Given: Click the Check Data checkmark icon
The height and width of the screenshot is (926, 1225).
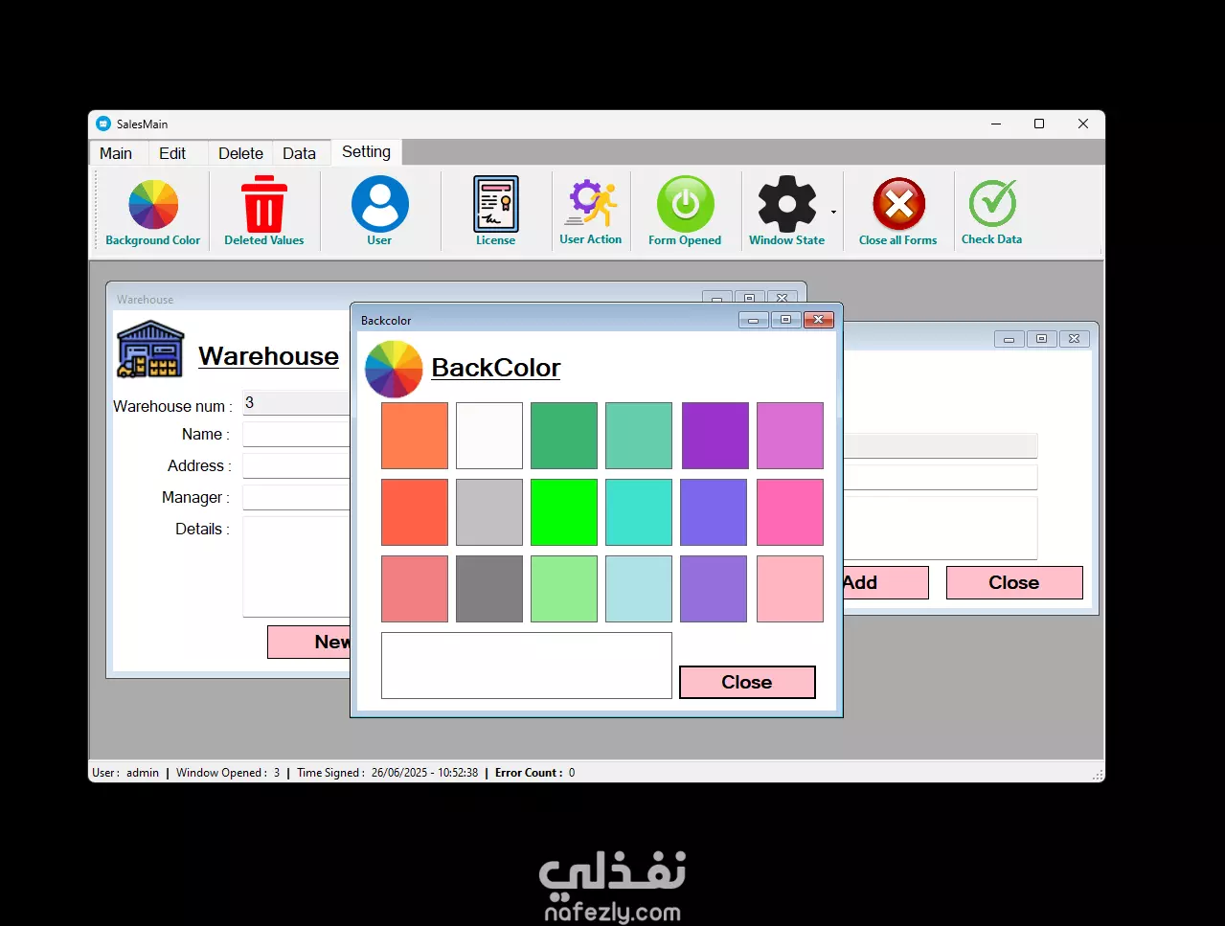Looking at the screenshot, I should pos(992,212).
